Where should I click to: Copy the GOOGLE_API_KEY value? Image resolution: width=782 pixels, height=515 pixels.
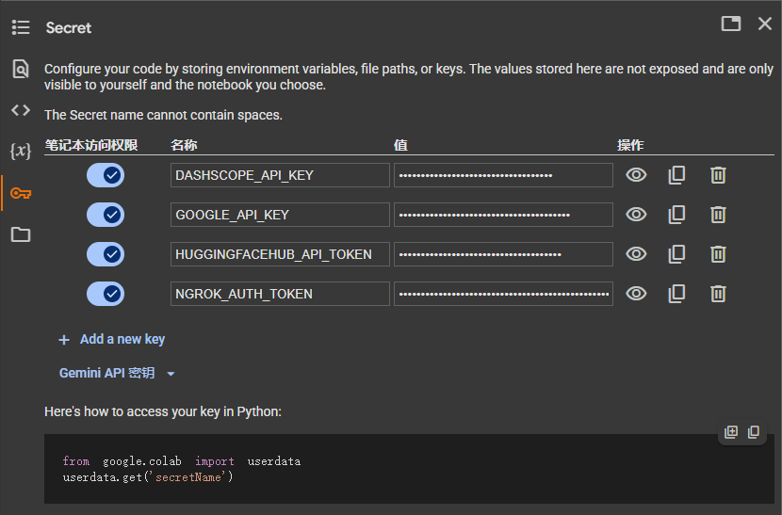point(676,215)
